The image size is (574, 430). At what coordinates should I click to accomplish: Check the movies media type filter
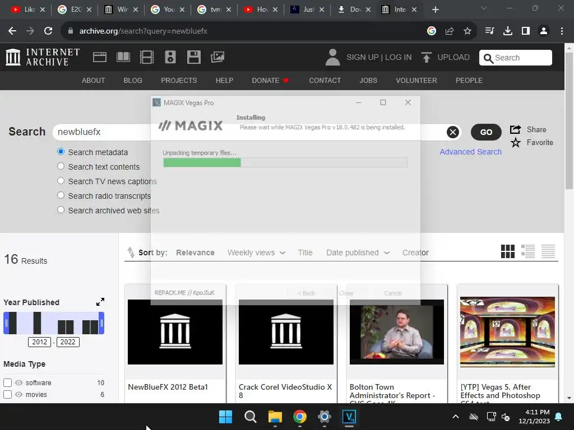(x=7, y=395)
